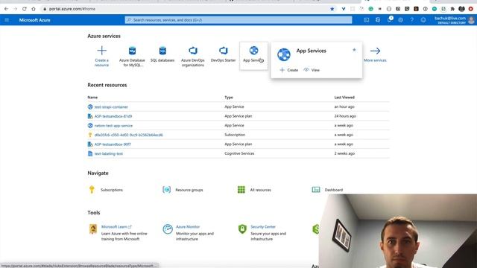The width and height of the screenshot is (477, 268).
Task: Open the App Services tile
Action: (x=253, y=56)
